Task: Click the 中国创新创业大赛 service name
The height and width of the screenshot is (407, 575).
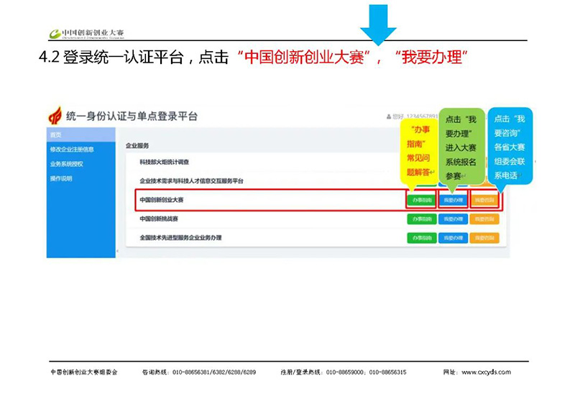Action: coord(161,200)
